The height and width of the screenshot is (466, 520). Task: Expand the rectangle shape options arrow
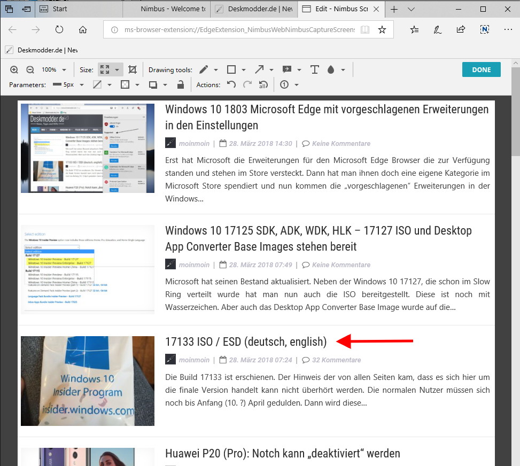click(244, 70)
